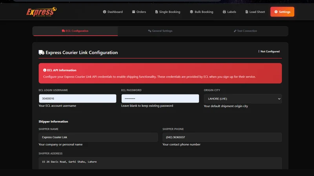
Task: Click the Settings gear icon
Action: click(x=276, y=12)
